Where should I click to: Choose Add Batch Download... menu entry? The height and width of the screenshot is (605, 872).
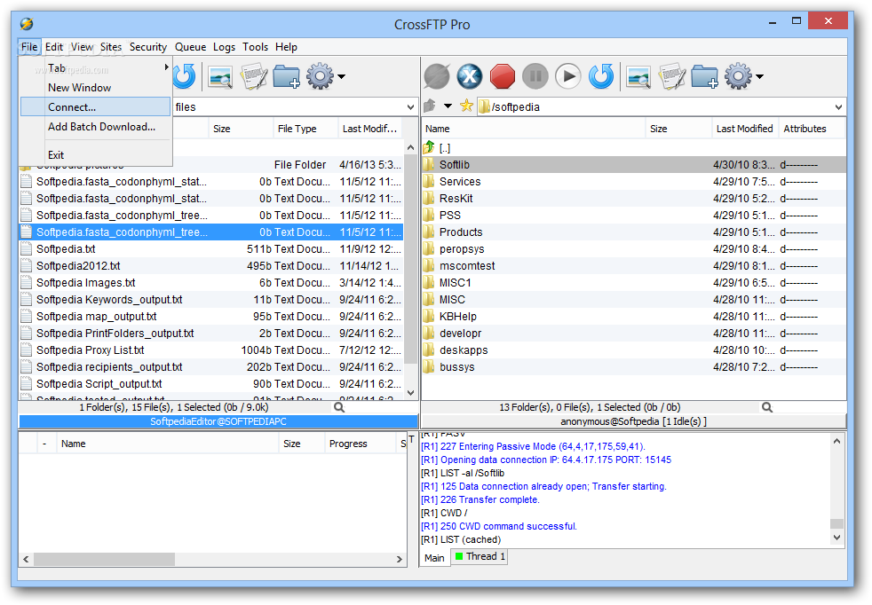[x=96, y=127]
